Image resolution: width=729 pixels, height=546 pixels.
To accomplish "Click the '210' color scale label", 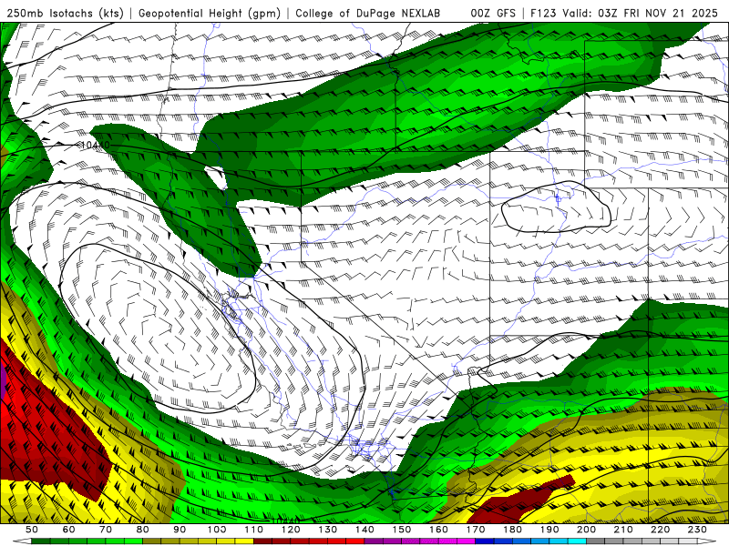I will coord(623,530).
